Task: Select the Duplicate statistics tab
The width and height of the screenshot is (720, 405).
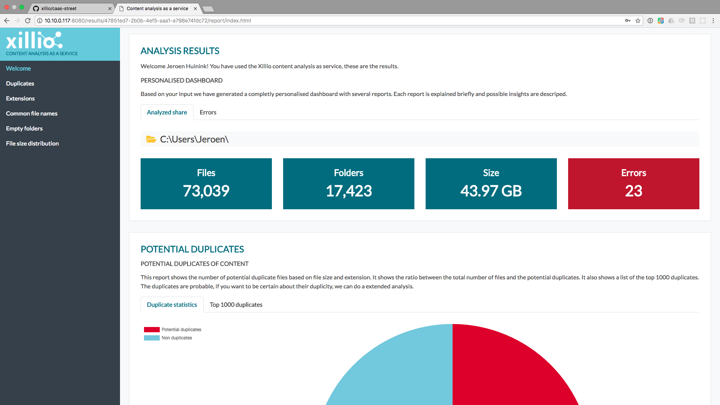Action: [172, 304]
